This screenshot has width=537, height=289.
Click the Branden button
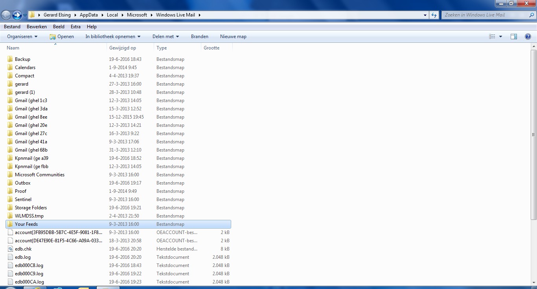pos(200,37)
